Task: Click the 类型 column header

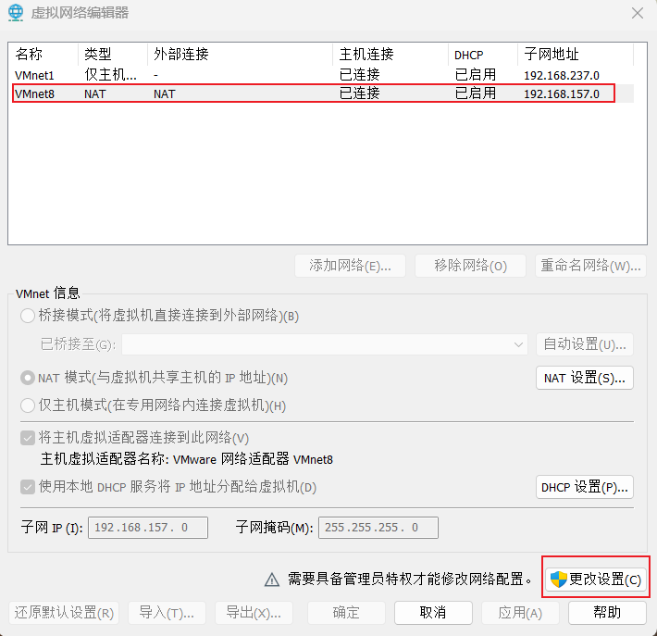Action: (x=113, y=54)
